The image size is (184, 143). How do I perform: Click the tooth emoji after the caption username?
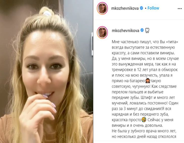pyautogui.click(x=147, y=31)
